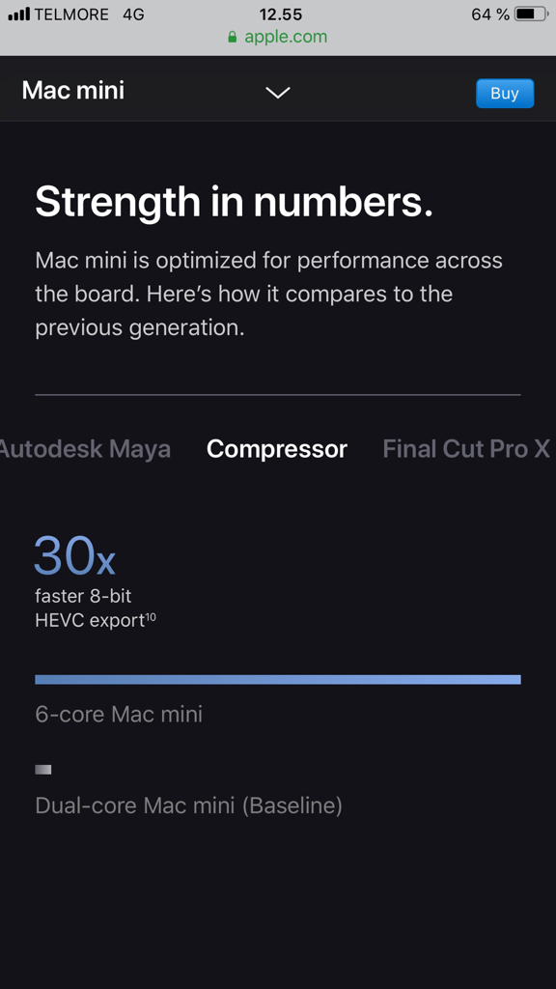The image size is (556, 989).
Task: Click the blue 6-core Mac mini bar
Action: [x=278, y=679]
